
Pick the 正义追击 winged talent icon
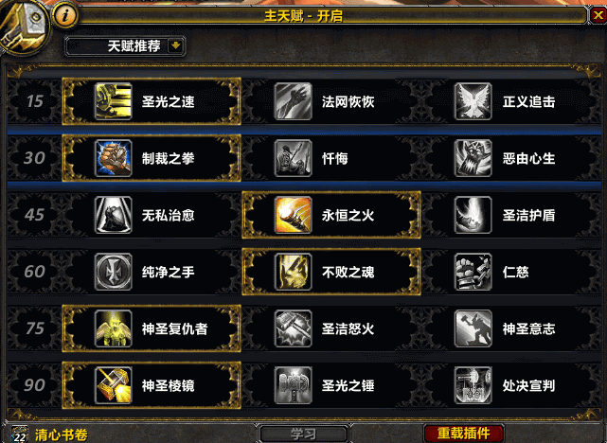click(x=473, y=101)
